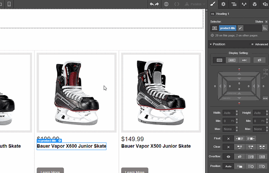Set Clear to none (X)
Viewport: 269px width, 173px height.
point(228,147)
